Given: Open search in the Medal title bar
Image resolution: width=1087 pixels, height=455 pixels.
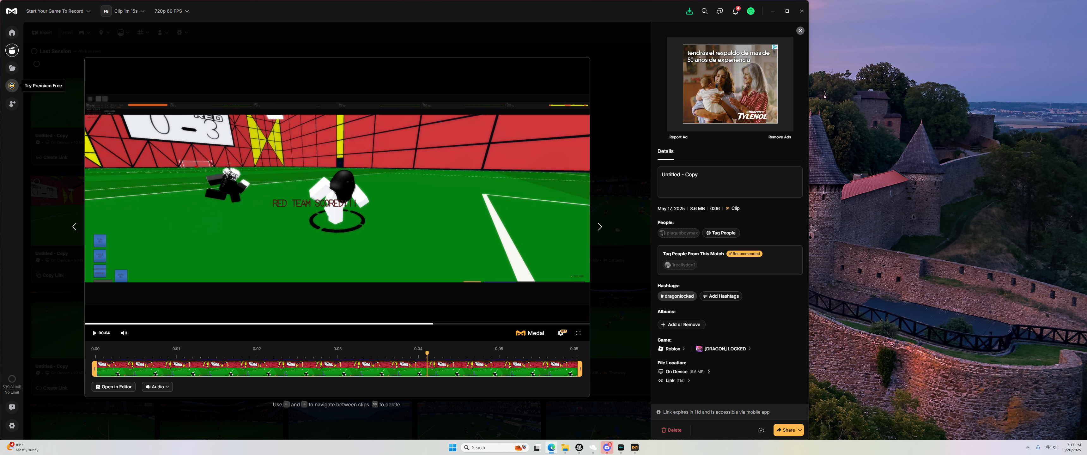Looking at the screenshot, I should (x=704, y=11).
